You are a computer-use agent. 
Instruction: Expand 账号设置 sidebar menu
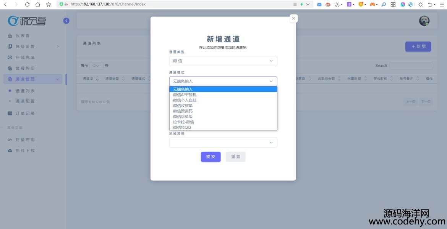25,46
